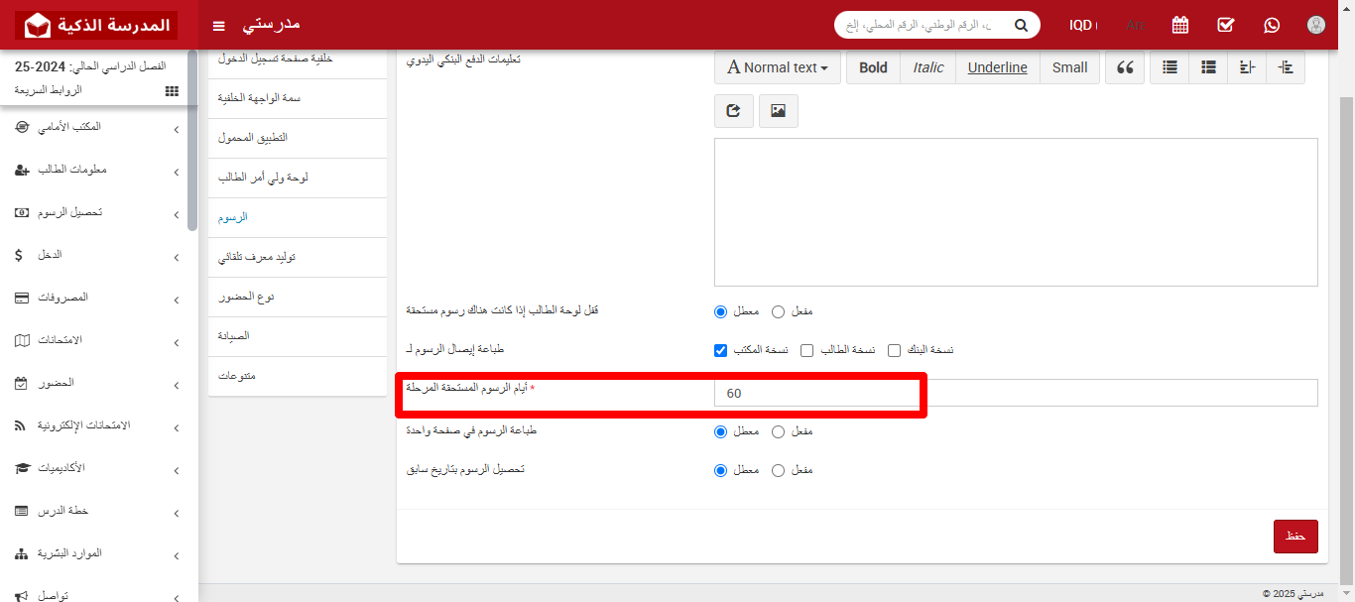The height and width of the screenshot is (602, 1355).
Task: Open the task checklist icon in header
Action: click(1225, 25)
